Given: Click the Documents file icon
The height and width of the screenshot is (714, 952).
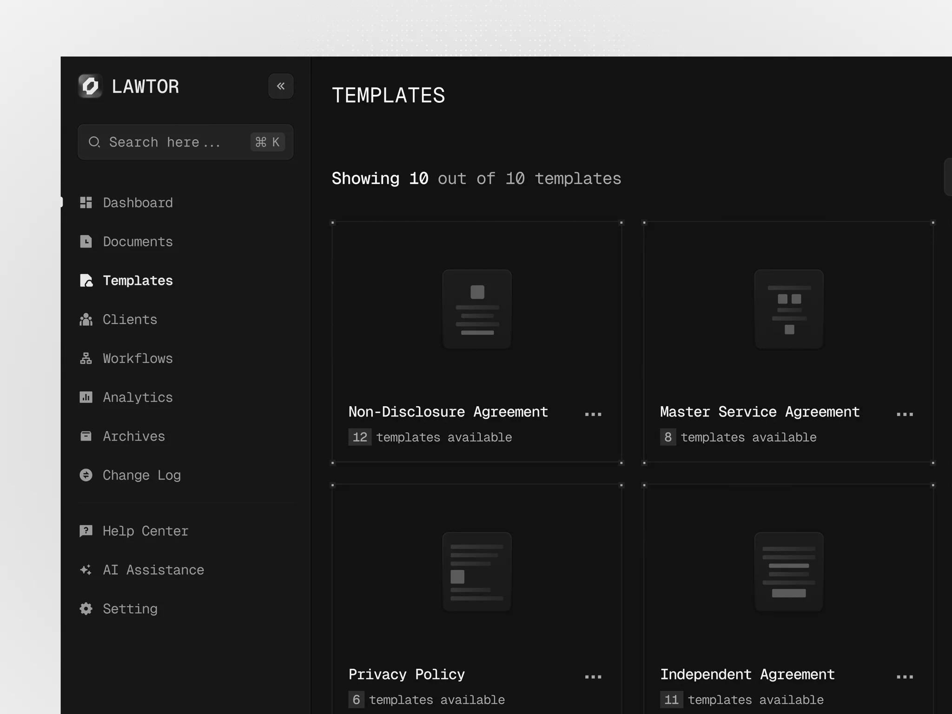Looking at the screenshot, I should coord(86,242).
